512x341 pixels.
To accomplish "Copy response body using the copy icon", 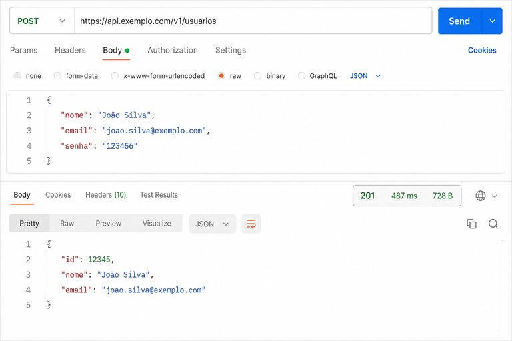I will [x=471, y=224].
